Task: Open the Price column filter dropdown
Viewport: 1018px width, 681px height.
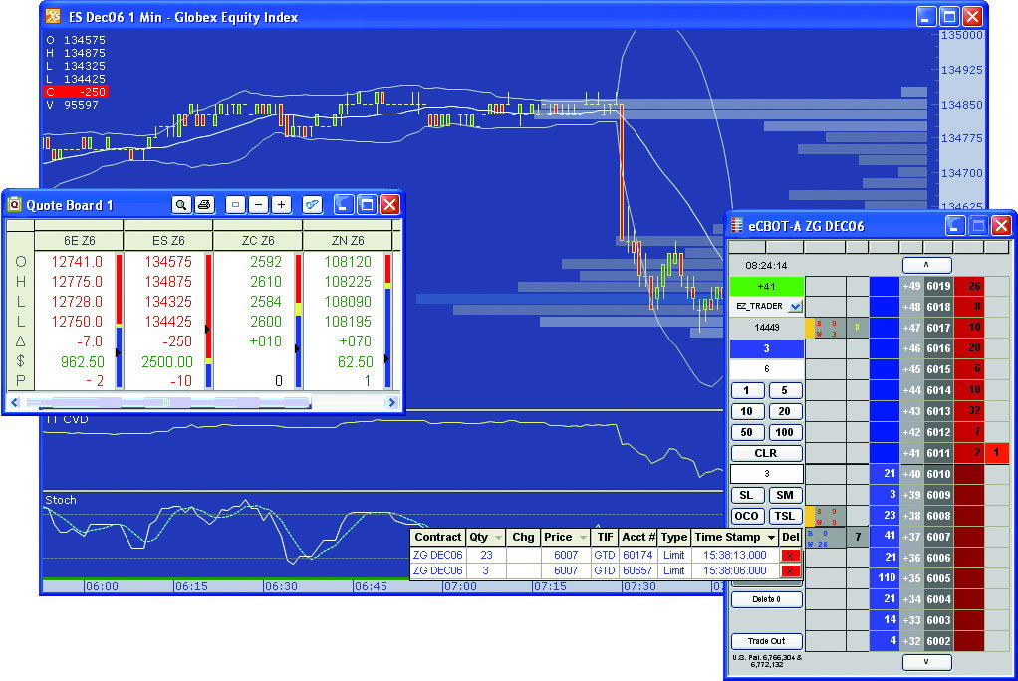Action: pos(583,538)
